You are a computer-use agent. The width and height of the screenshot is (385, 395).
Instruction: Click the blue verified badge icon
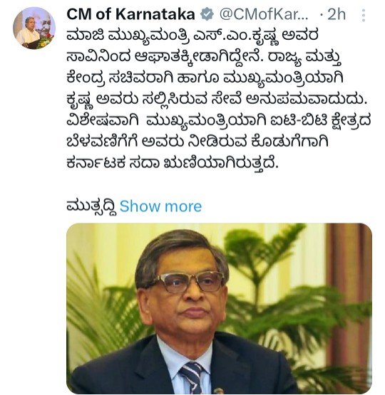[x=207, y=14]
